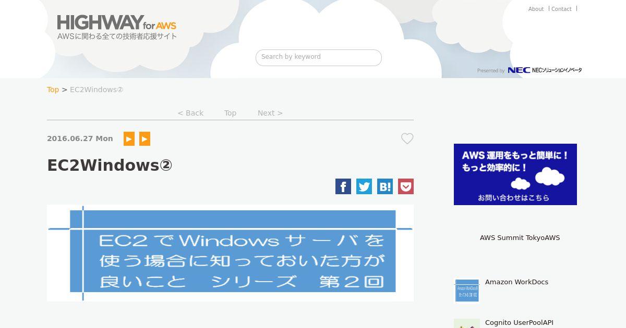Share the article on Twitter

tap(364, 186)
